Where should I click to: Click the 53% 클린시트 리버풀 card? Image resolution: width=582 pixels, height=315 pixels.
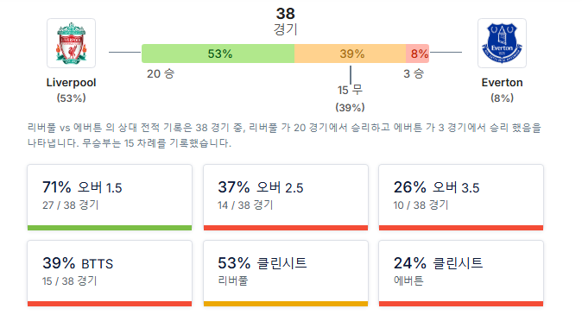[286, 274]
